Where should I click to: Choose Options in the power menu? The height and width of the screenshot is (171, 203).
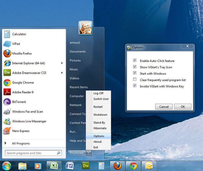pos(99,136)
